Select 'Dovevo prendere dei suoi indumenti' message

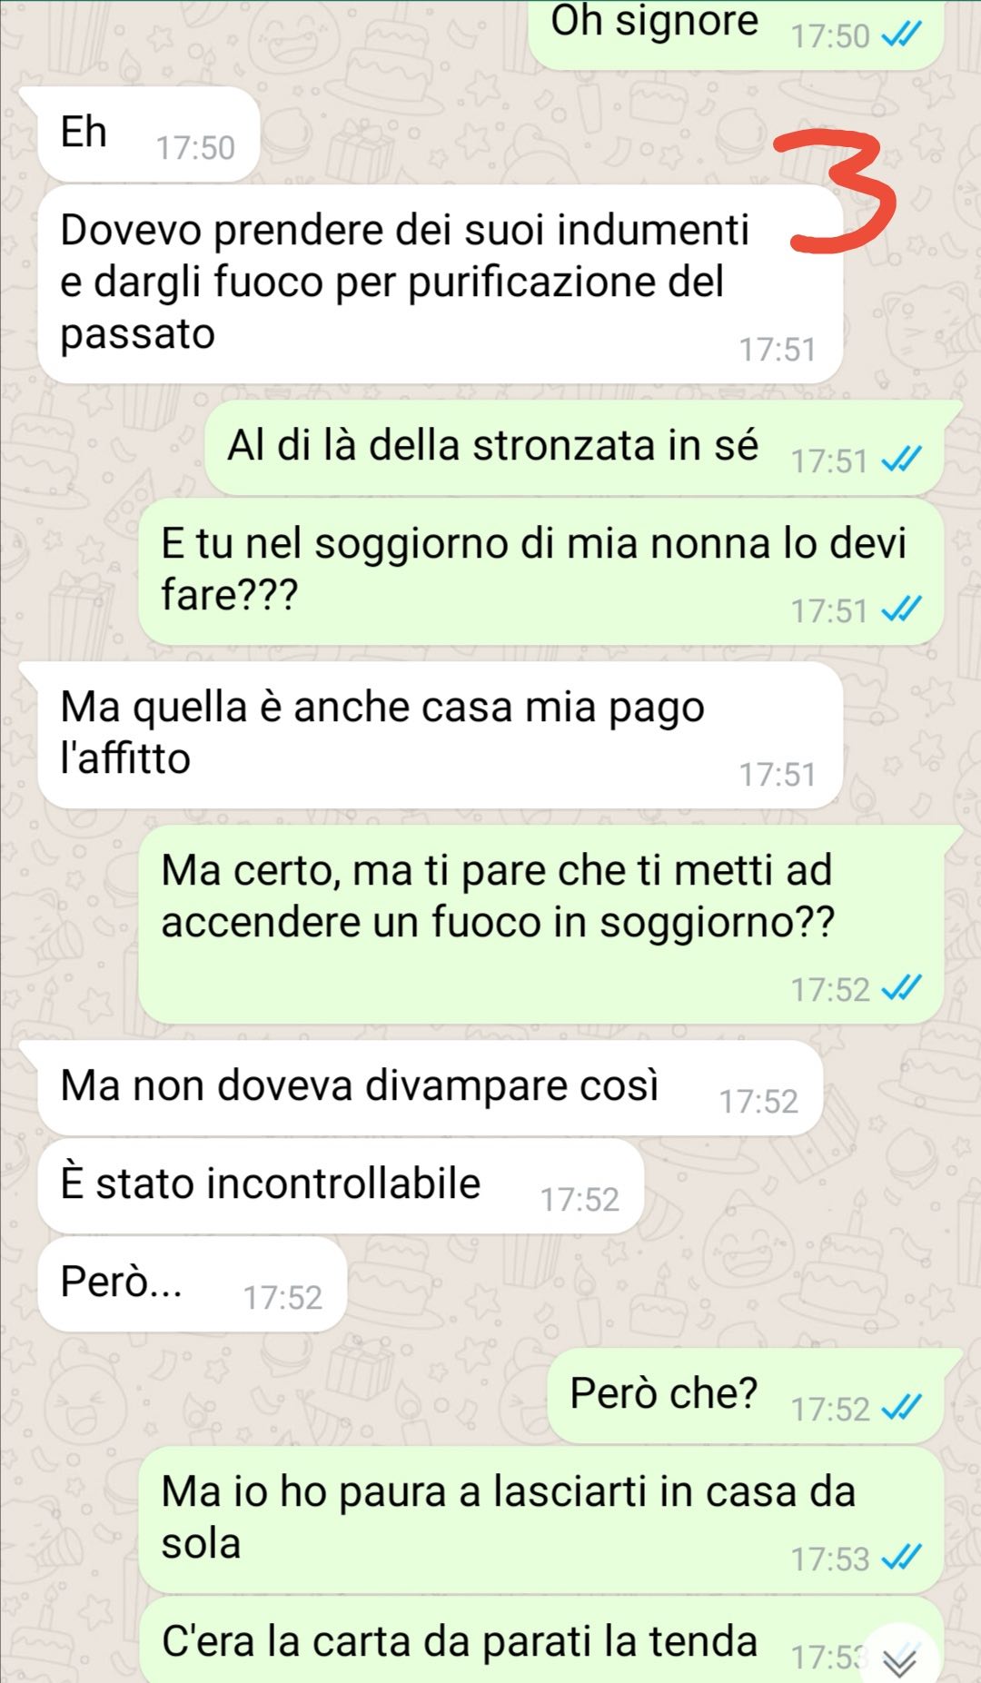click(x=440, y=283)
